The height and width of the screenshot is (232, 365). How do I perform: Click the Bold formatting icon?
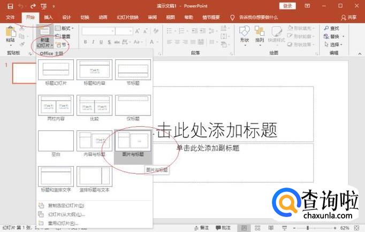85,42
